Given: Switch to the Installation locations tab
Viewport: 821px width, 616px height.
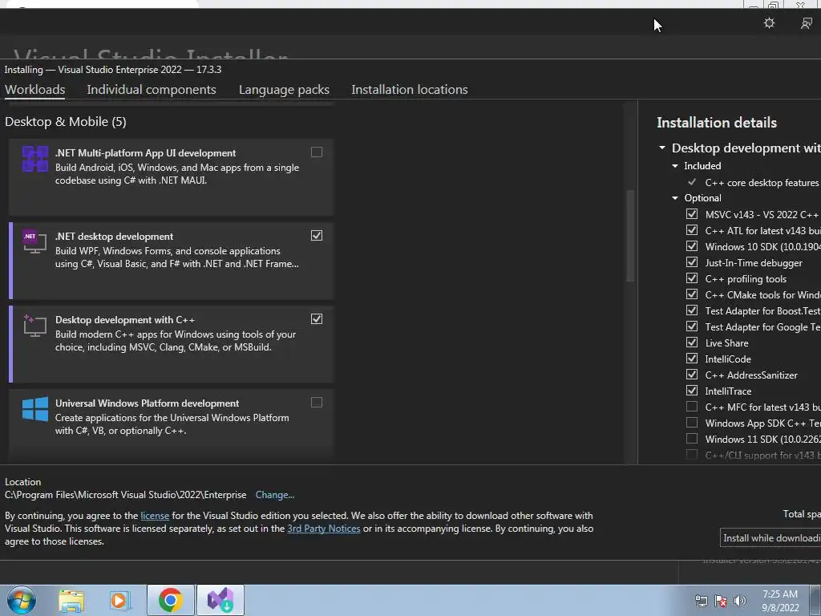Looking at the screenshot, I should point(410,90).
